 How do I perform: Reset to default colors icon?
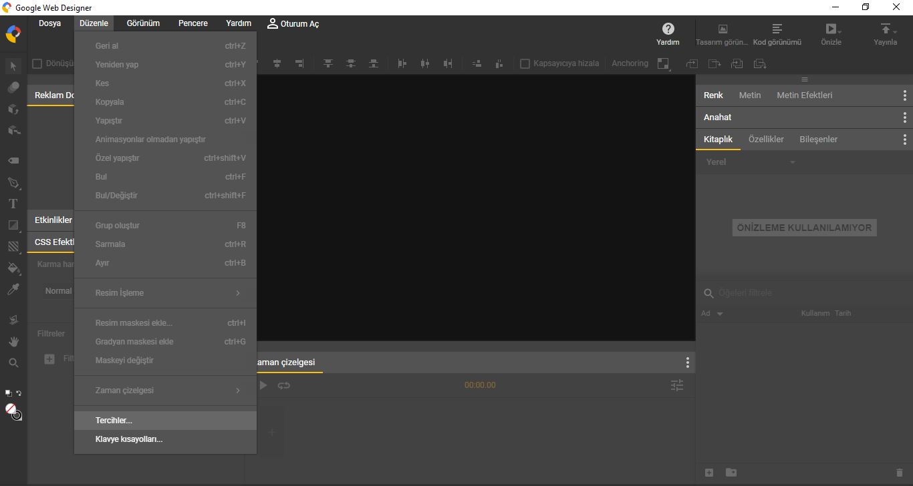click(x=8, y=393)
